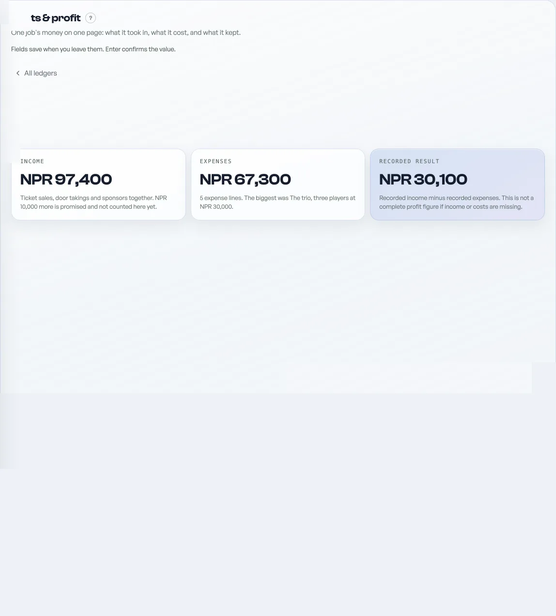
Task: Click the incomplete profit figure note
Action: [x=456, y=202]
